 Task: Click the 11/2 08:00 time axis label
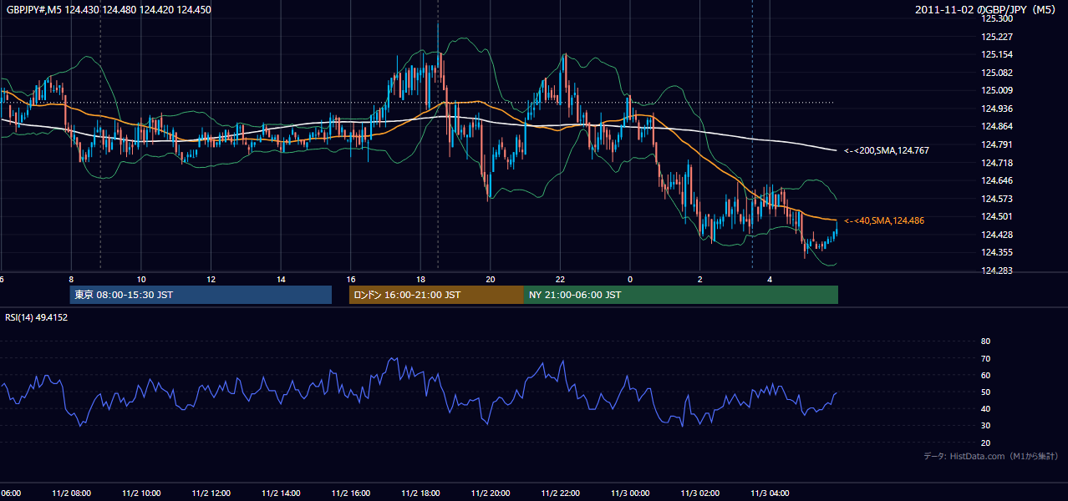(x=71, y=493)
